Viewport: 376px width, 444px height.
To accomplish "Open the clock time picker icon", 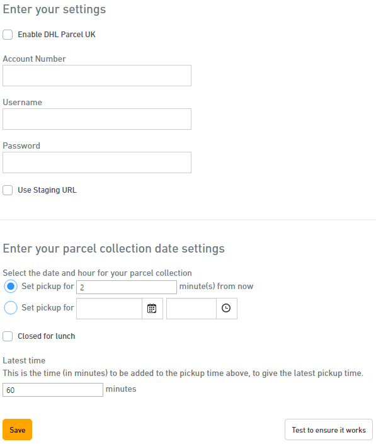I will pyautogui.click(x=226, y=309).
